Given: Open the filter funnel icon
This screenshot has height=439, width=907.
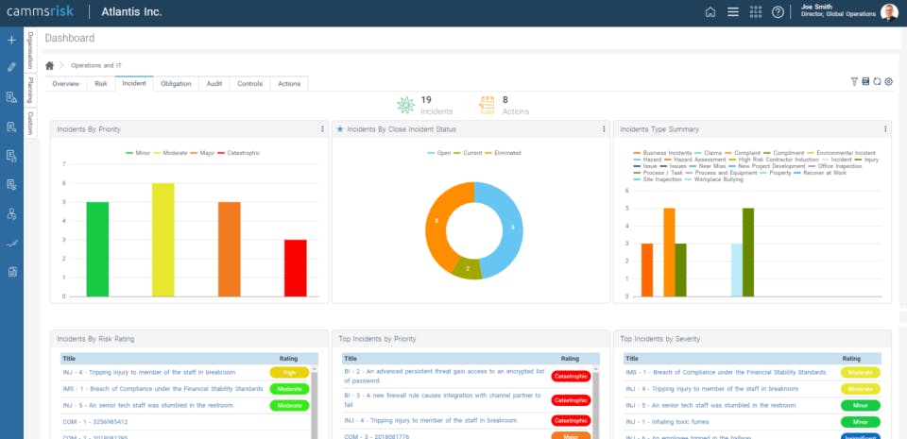Looking at the screenshot, I should [x=854, y=81].
